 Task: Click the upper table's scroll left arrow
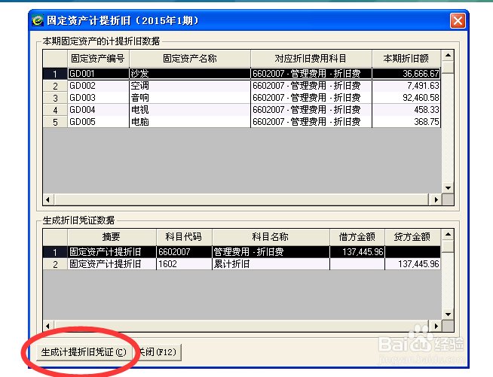pyautogui.click(x=49, y=199)
